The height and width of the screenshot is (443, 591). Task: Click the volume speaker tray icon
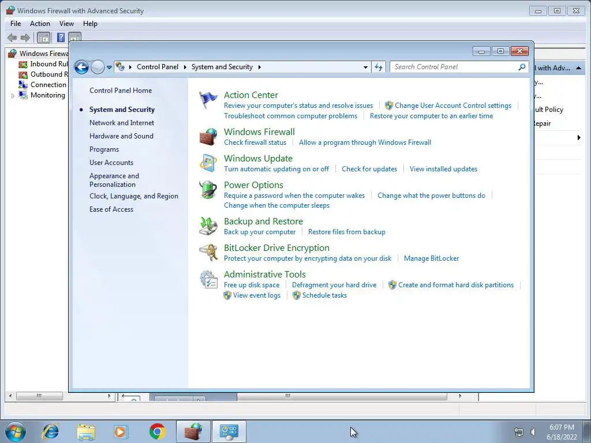tap(533, 431)
